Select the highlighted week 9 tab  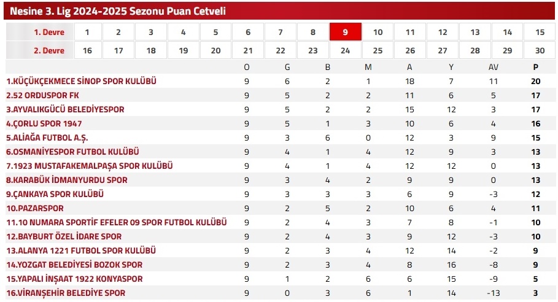[346, 32]
